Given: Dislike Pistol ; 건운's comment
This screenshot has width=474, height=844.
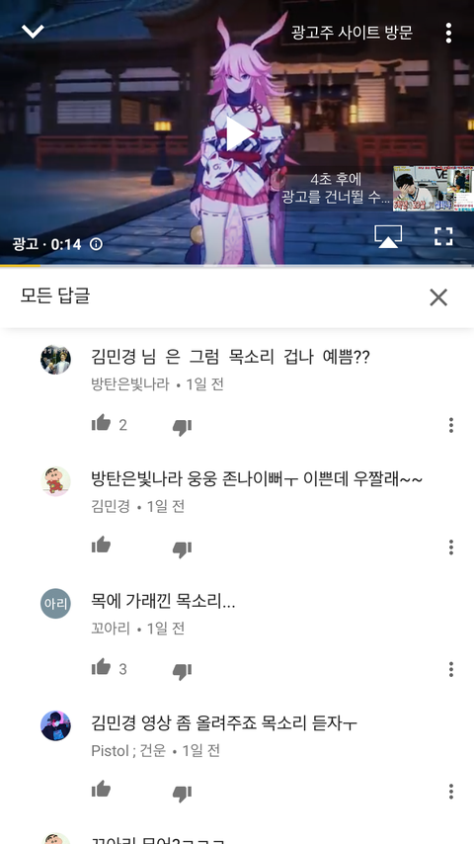Looking at the screenshot, I should (182, 793).
